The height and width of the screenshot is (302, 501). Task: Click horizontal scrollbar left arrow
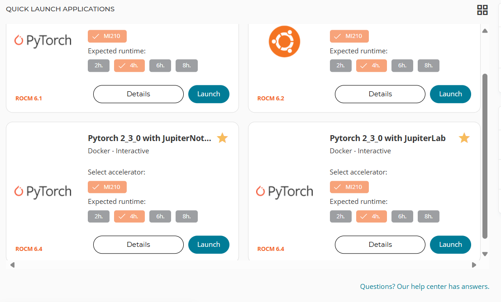(13, 265)
